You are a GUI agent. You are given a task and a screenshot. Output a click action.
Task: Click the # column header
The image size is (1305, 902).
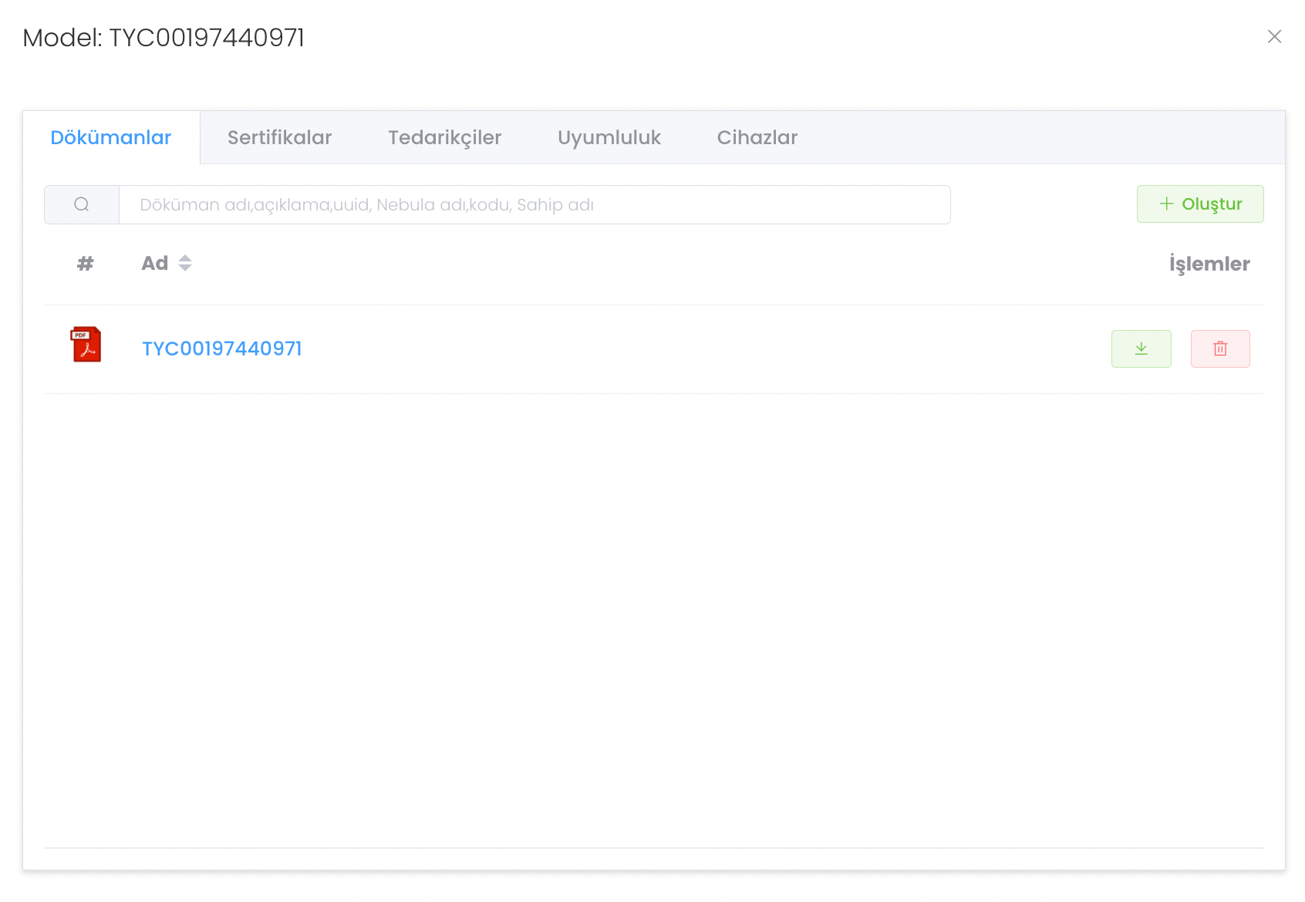[86, 264]
